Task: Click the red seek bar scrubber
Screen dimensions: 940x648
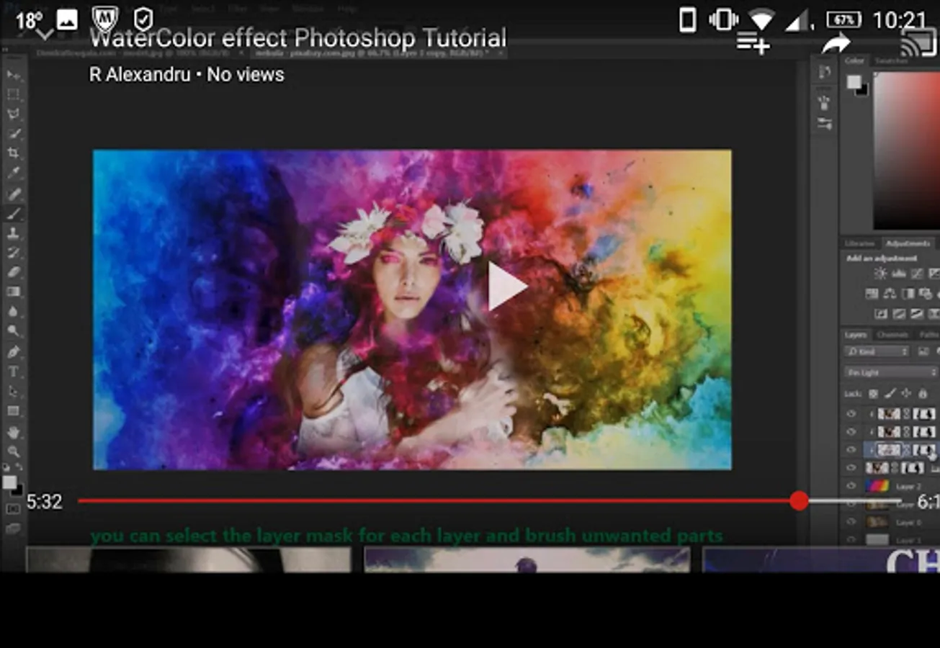Action: (799, 501)
